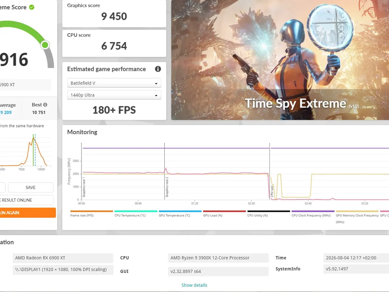Click the CPU score value 6 754
This screenshot has height=292, width=389.
[x=114, y=46]
